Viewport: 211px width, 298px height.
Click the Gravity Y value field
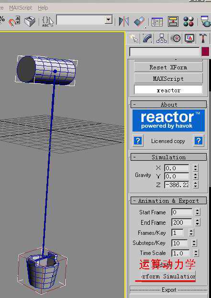click(177, 177)
